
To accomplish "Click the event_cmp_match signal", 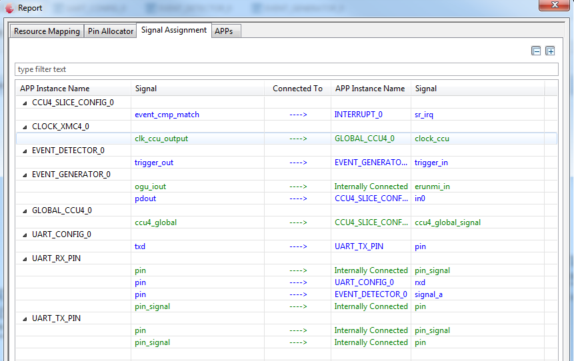I will pyautogui.click(x=167, y=115).
